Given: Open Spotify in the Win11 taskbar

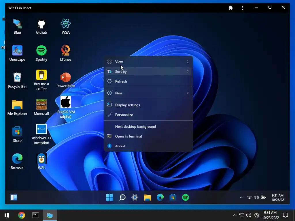Looking at the screenshot, I should pos(186,197).
